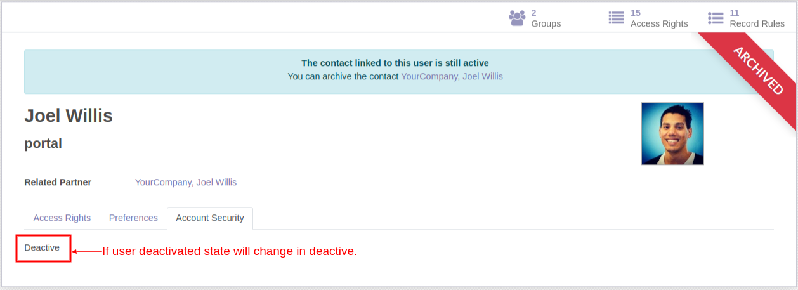The width and height of the screenshot is (798, 290).
Task: Open the Record Rules stat button label
Action: [757, 23]
